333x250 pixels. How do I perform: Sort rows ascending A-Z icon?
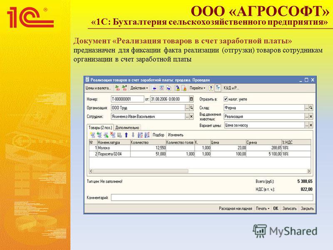click(x=140, y=135)
